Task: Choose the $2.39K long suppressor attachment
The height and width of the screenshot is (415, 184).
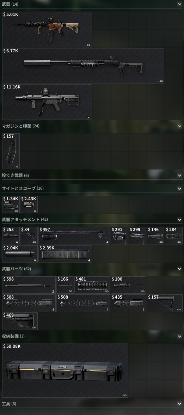Action: tap(65, 254)
